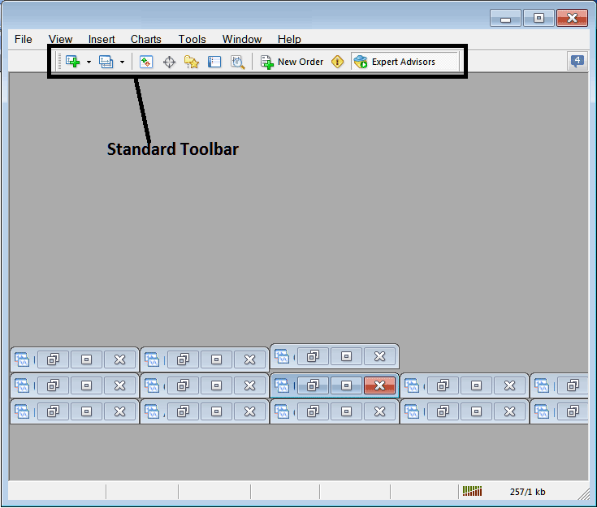Click the connection status bars indicator
The image size is (597, 508).
(472, 491)
